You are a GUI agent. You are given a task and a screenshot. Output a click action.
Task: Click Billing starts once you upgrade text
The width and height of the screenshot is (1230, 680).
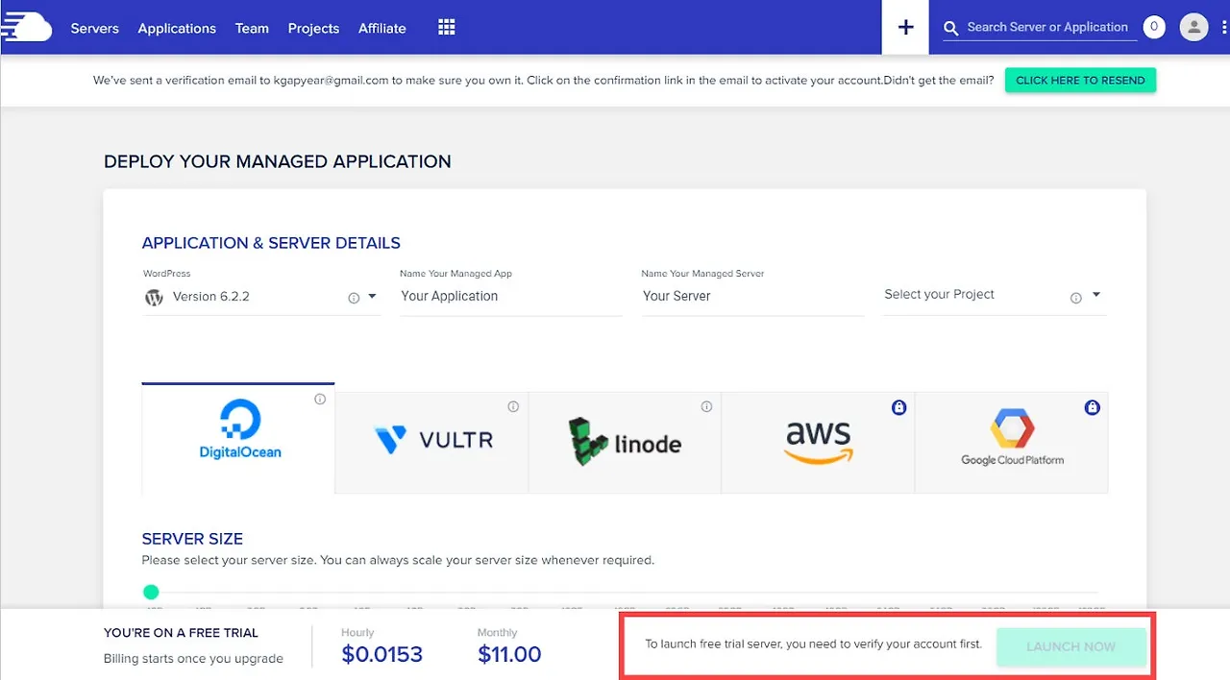193,659
